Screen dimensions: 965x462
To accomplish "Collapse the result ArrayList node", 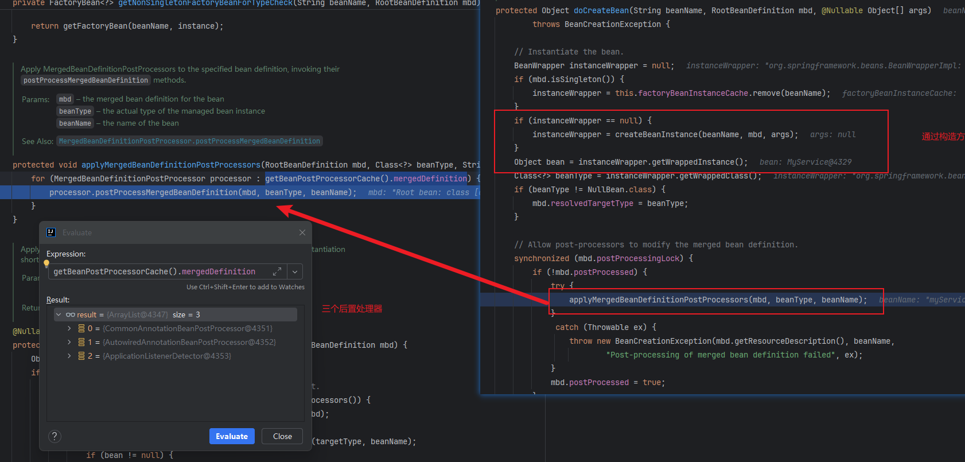I will (59, 315).
